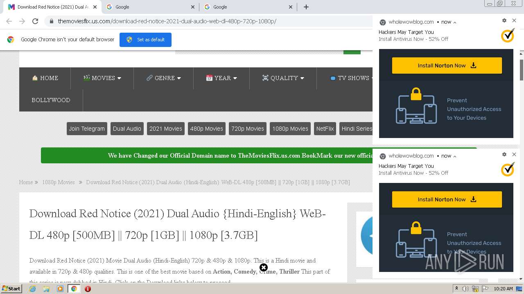Close the round black ad overlay X
The image size is (524, 294).
coord(264,267)
